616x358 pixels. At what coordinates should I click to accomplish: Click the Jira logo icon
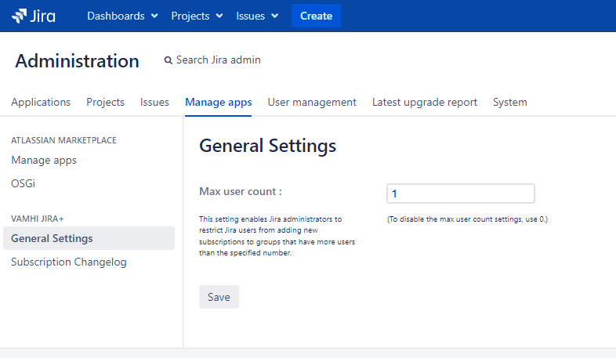(20, 16)
